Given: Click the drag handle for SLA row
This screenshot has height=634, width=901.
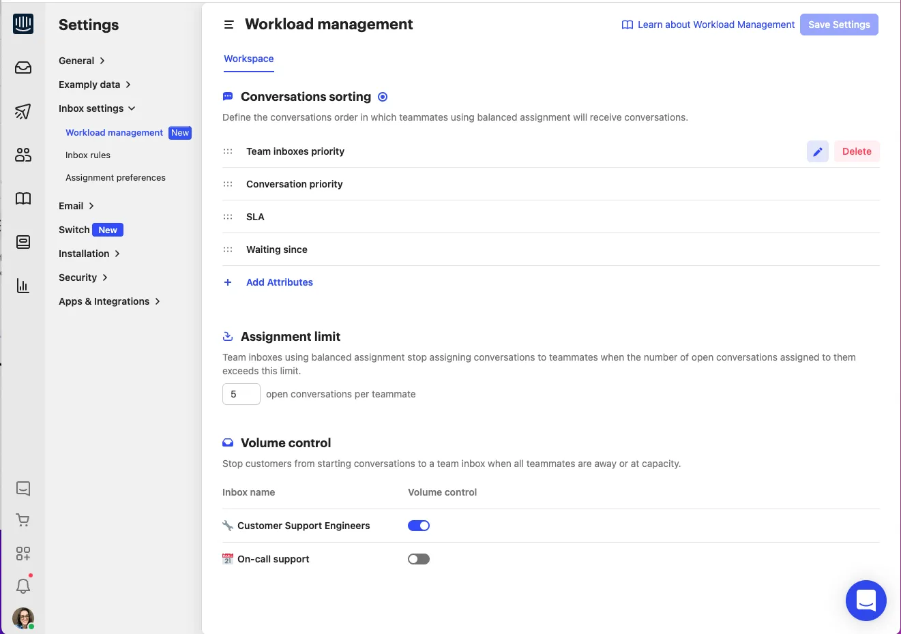Looking at the screenshot, I should (x=228, y=217).
